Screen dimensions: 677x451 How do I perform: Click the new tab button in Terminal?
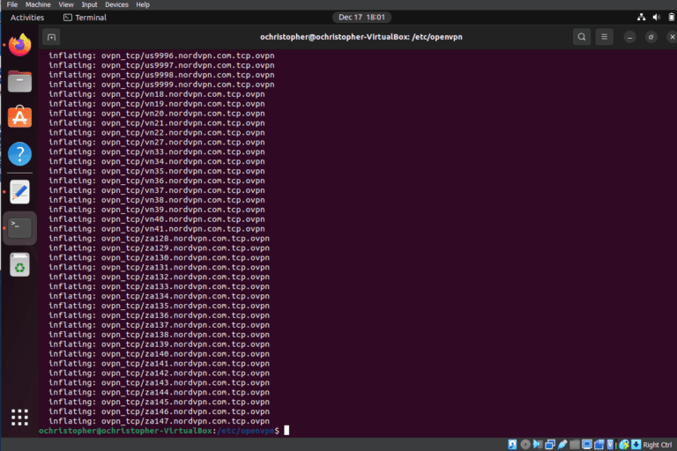click(51, 37)
